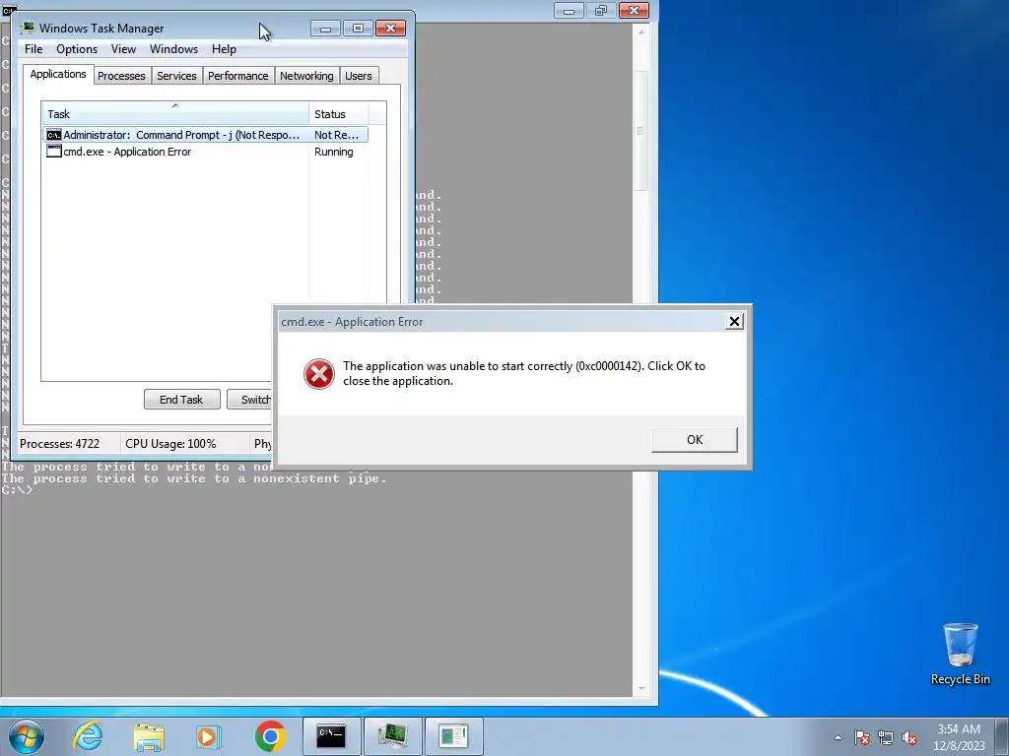Click the Switch To button
1009x756 pixels.
click(x=250, y=400)
